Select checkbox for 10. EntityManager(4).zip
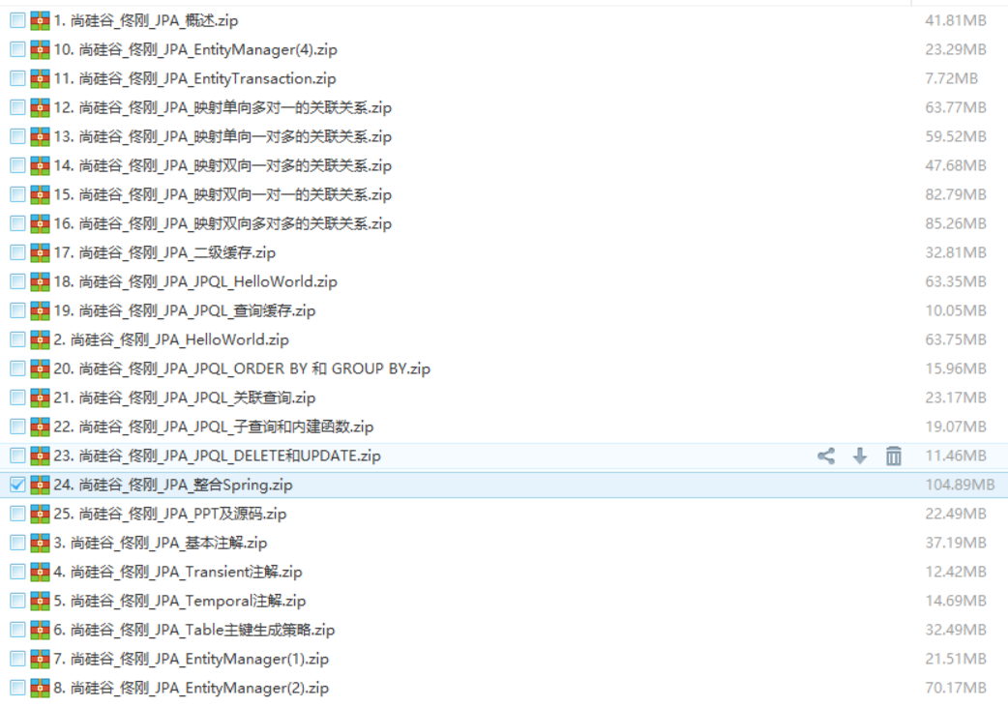Screen dimensions: 1008x707 coord(17,49)
